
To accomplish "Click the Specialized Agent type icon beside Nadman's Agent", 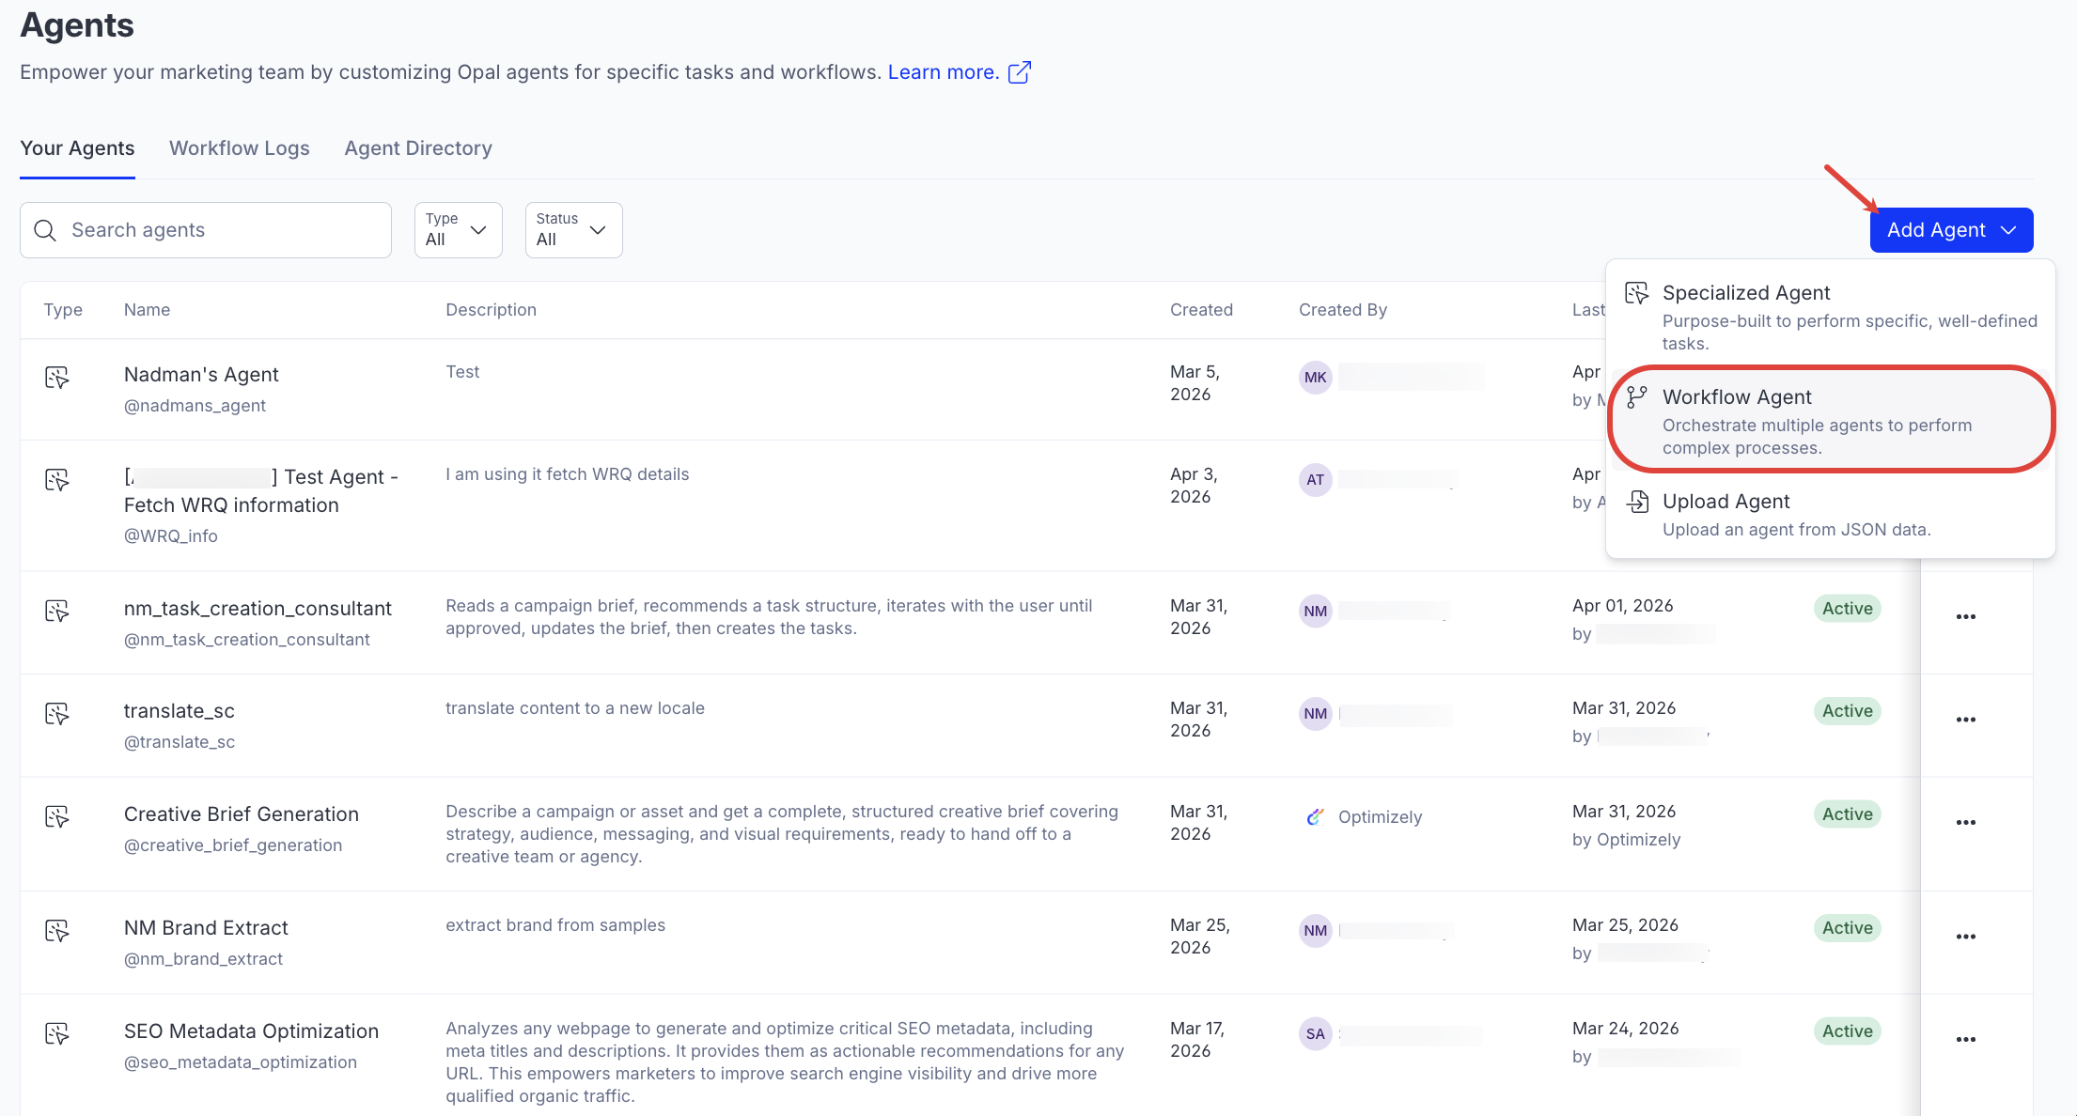I will click(x=57, y=378).
